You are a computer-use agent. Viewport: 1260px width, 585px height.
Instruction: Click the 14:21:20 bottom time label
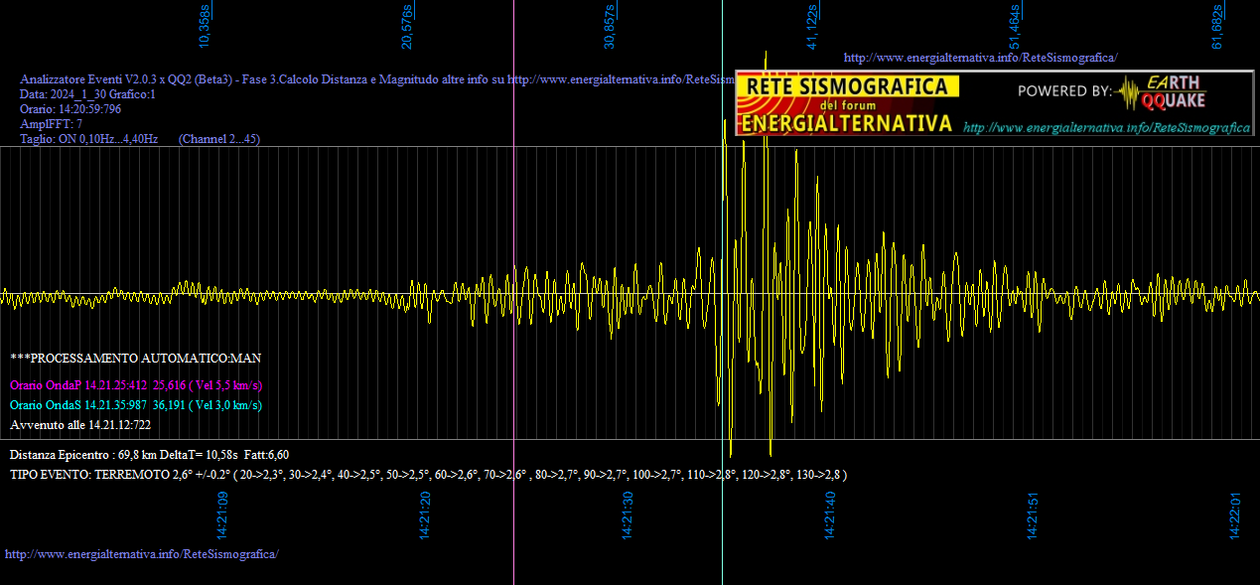pos(425,515)
